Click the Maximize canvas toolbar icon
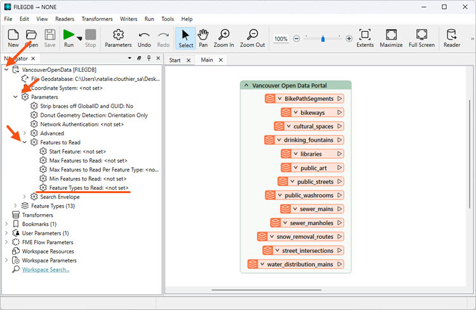The width and height of the screenshot is (476, 310). 391,38
